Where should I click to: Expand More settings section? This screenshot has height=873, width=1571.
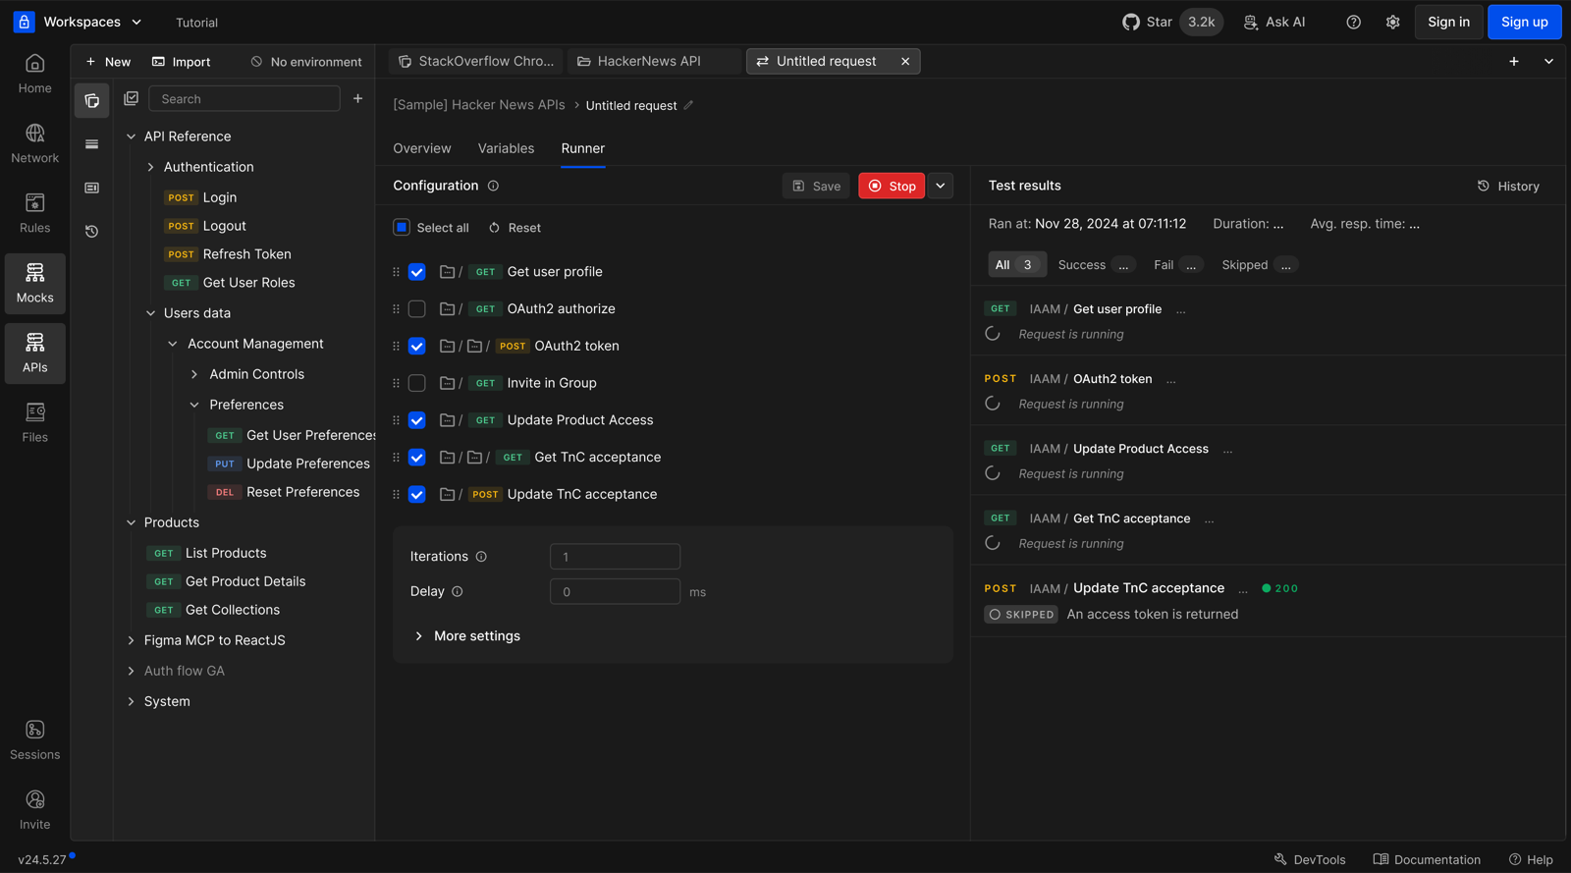[x=467, y=636]
